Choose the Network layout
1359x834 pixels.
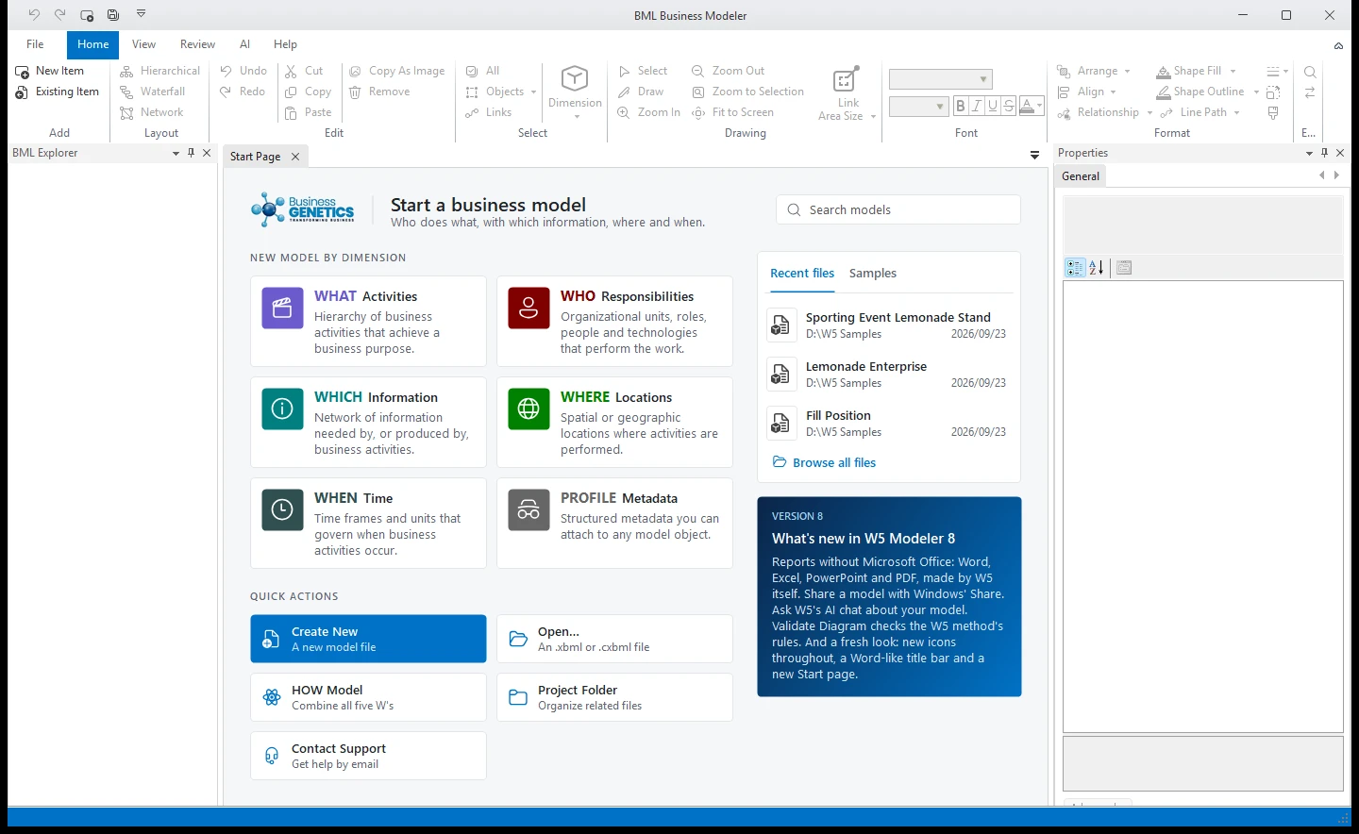[151, 112]
